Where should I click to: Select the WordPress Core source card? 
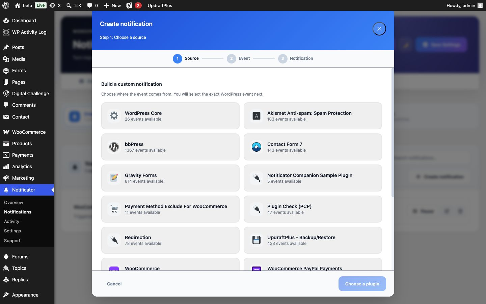(170, 116)
